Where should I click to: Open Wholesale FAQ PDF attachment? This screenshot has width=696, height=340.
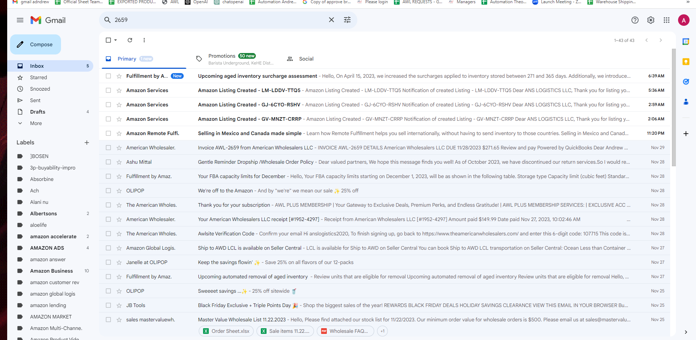tap(345, 331)
